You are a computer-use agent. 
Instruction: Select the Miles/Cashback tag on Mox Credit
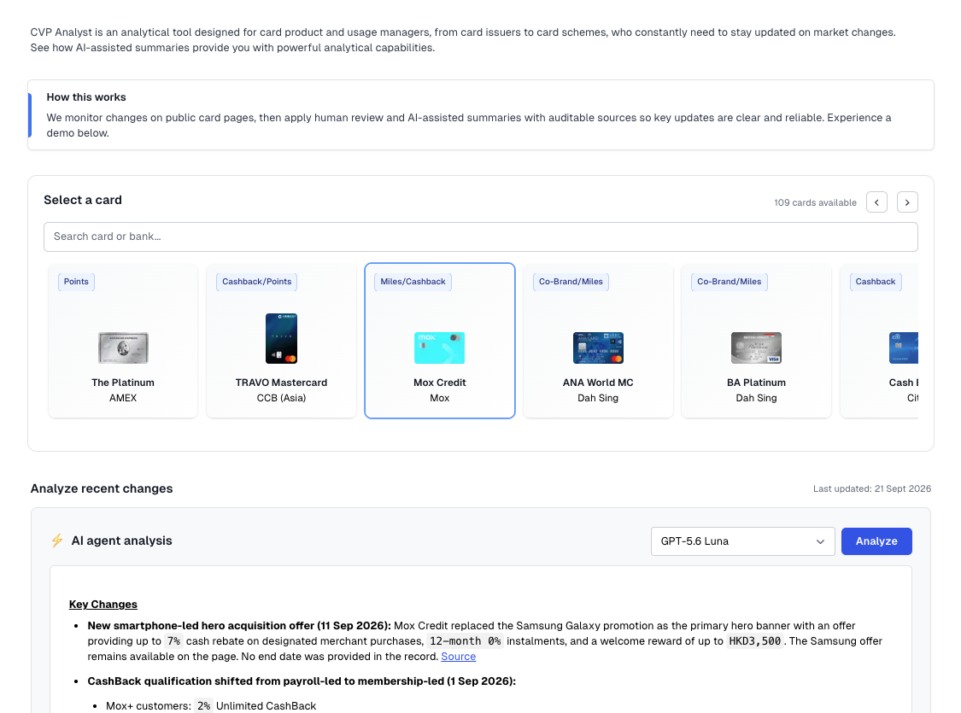(x=413, y=282)
